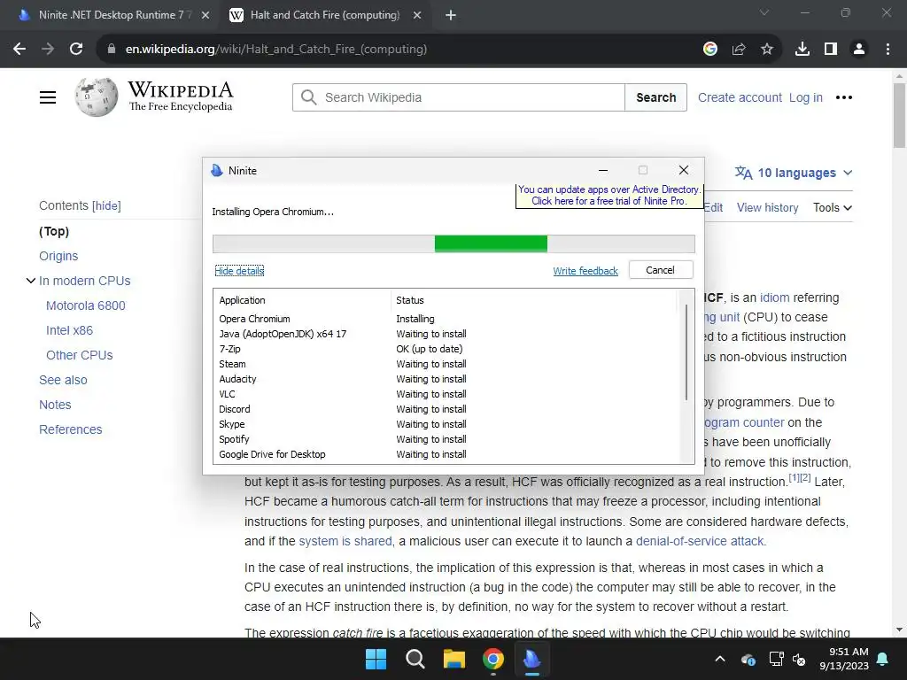The width and height of the screenshot is (907, 680).
Task: Click the Google account icon in address bar
Action: 710,50
